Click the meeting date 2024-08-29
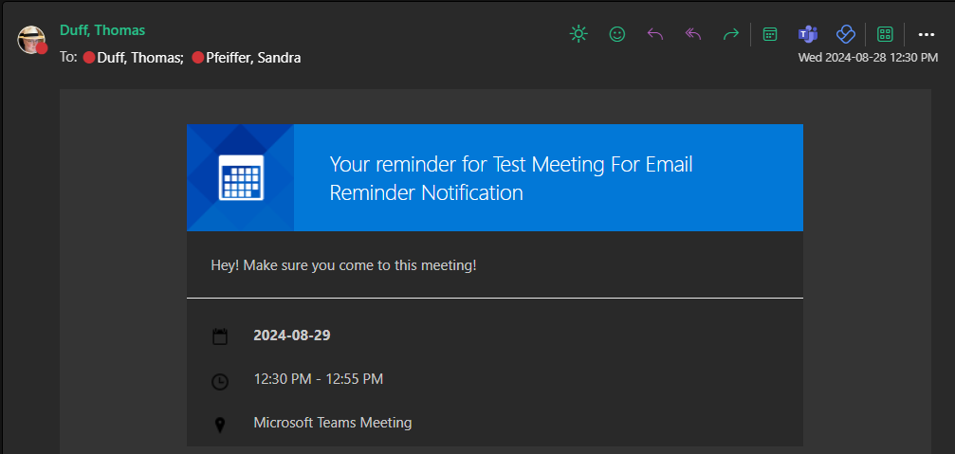The height and width of the screenshot is (454, 955). pos(292,336)
